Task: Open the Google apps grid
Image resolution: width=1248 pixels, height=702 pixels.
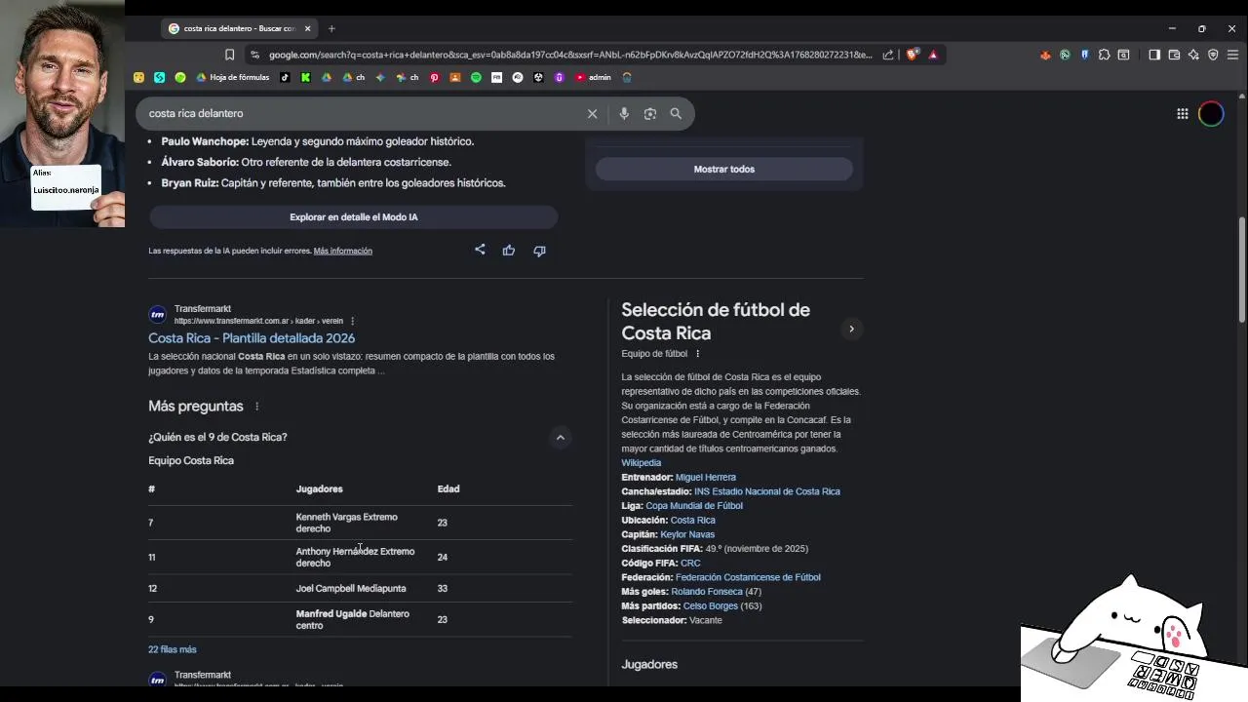Action: 1183,114
